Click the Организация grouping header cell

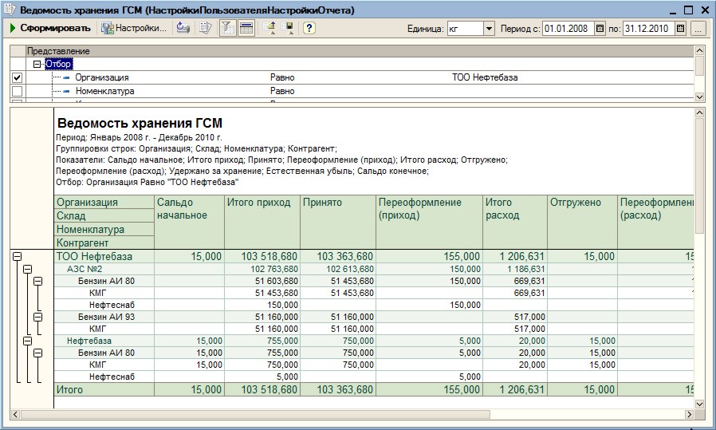[x=104, y=203]
